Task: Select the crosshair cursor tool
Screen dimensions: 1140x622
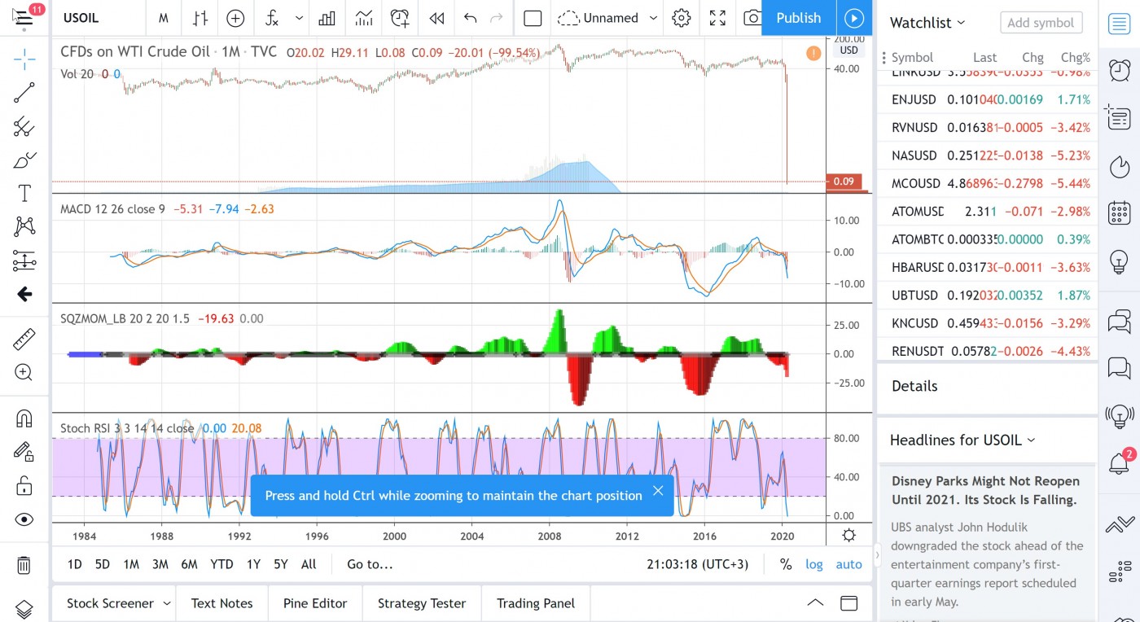Action: (x=24, y=59)
